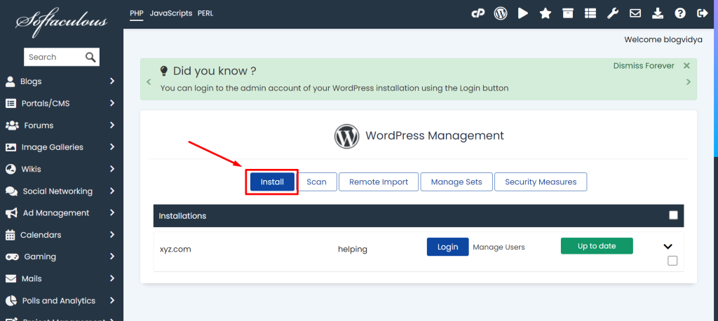Expand the Mails category arrow
Screen dimensions: 718x321
[112, 278]
